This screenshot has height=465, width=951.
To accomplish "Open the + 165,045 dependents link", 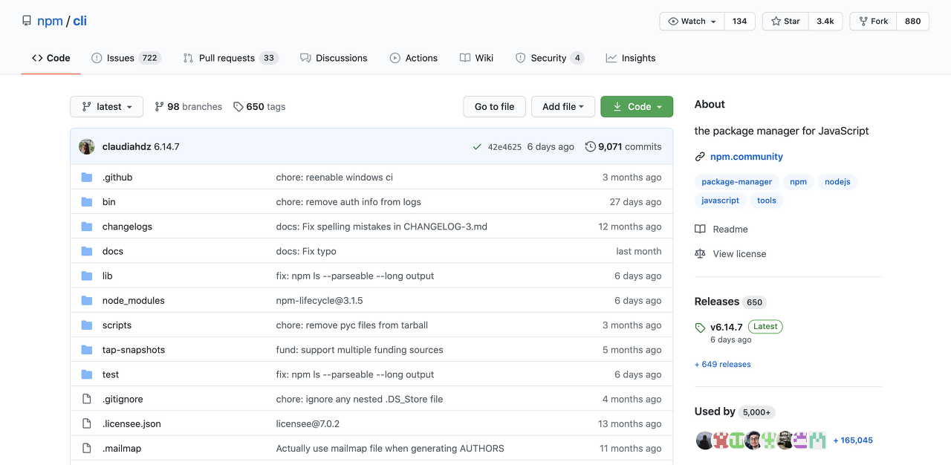I will click(x=853, y=440).
